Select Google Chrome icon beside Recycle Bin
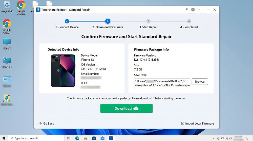The image size is (253, 141). [x=21, y=8]
